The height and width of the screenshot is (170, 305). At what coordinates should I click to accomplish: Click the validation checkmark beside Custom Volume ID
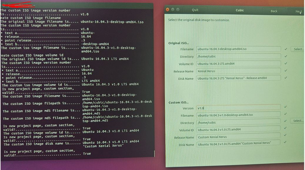tap(286, 129)
